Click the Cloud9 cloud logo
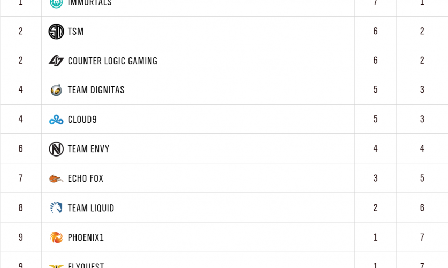448x268 pixels. click(56, 120)
